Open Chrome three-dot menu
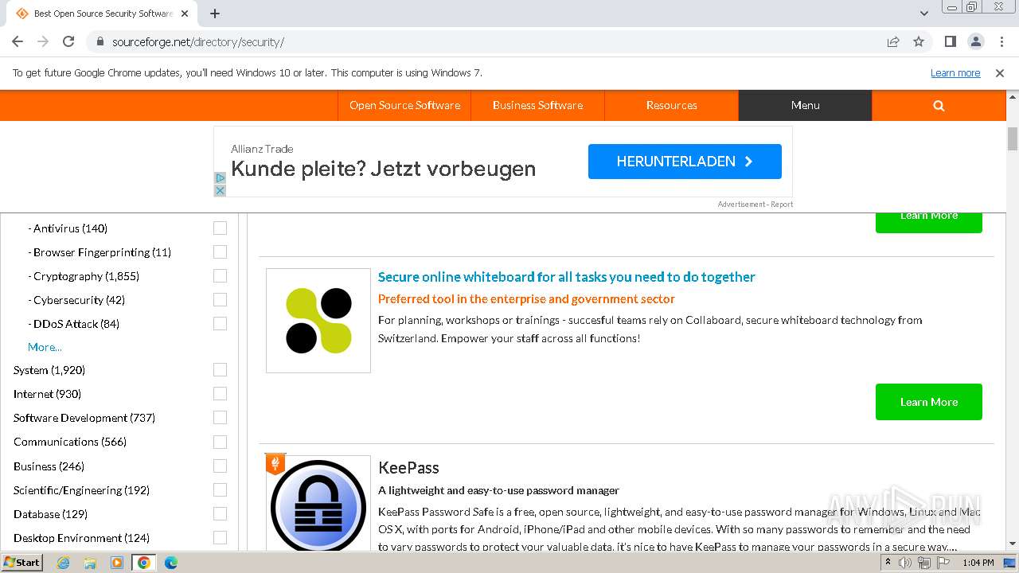The width and height of the screenshot is (1019, 573). click(x=1001, y=41)
